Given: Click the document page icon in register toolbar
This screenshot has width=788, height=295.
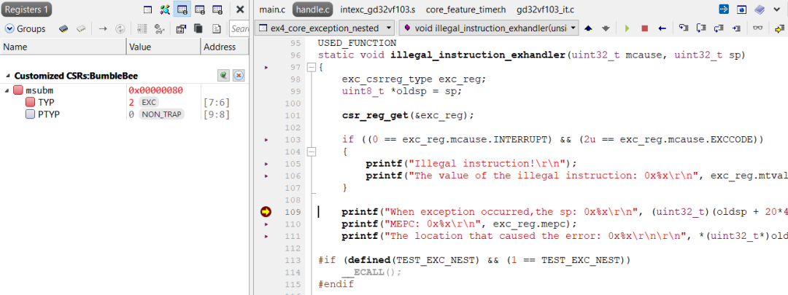Looking at the screenshot, I should [216, 28].
